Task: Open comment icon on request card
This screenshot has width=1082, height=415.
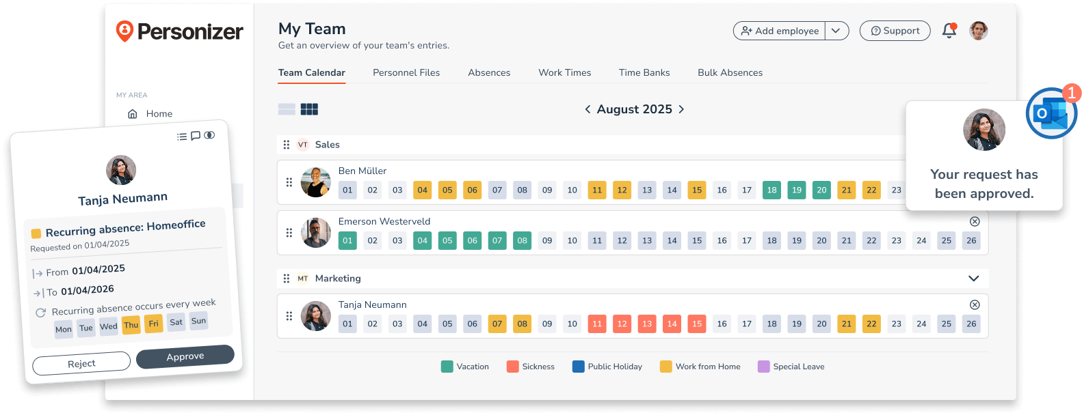Action: point(196,136)
